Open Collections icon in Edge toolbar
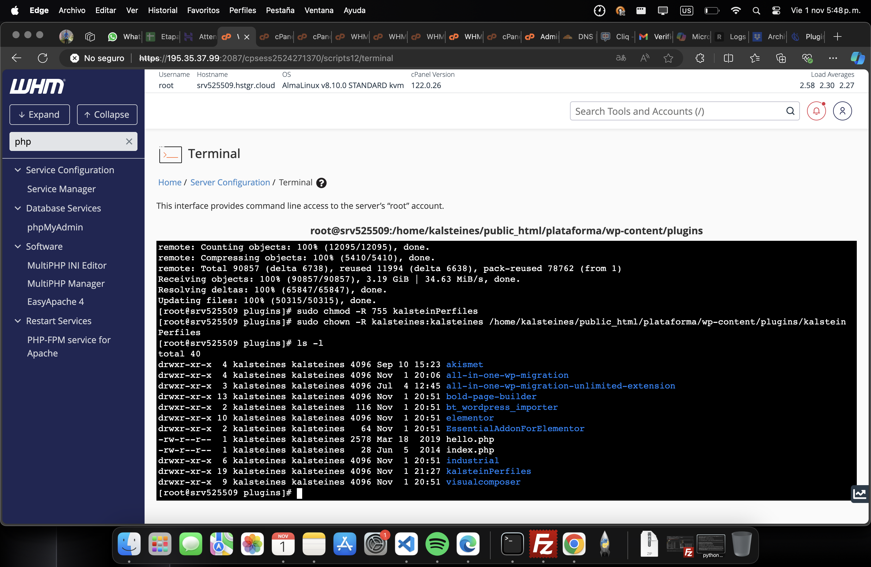Viewport: 871px width, 567px height. 781,58
